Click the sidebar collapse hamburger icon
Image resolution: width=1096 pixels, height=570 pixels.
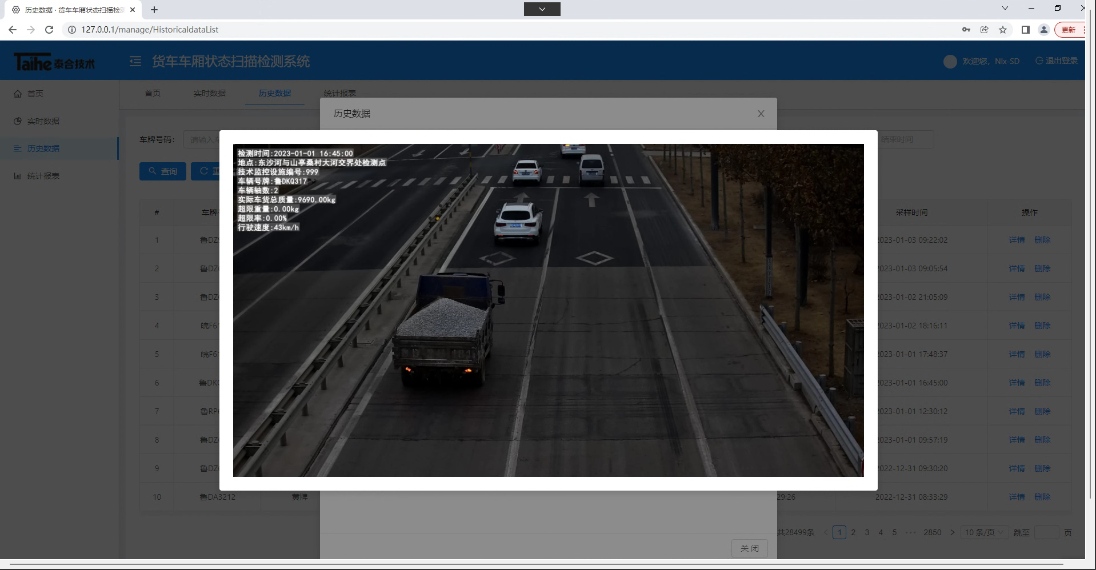(135, 61)
